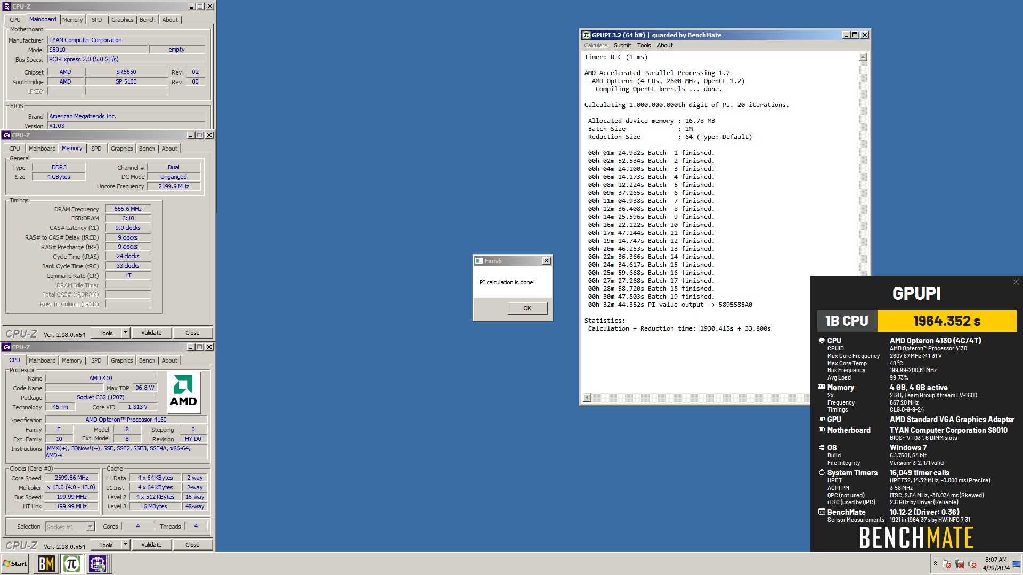Click Close in bottom CPU-Z window

[x=192, y=545]
